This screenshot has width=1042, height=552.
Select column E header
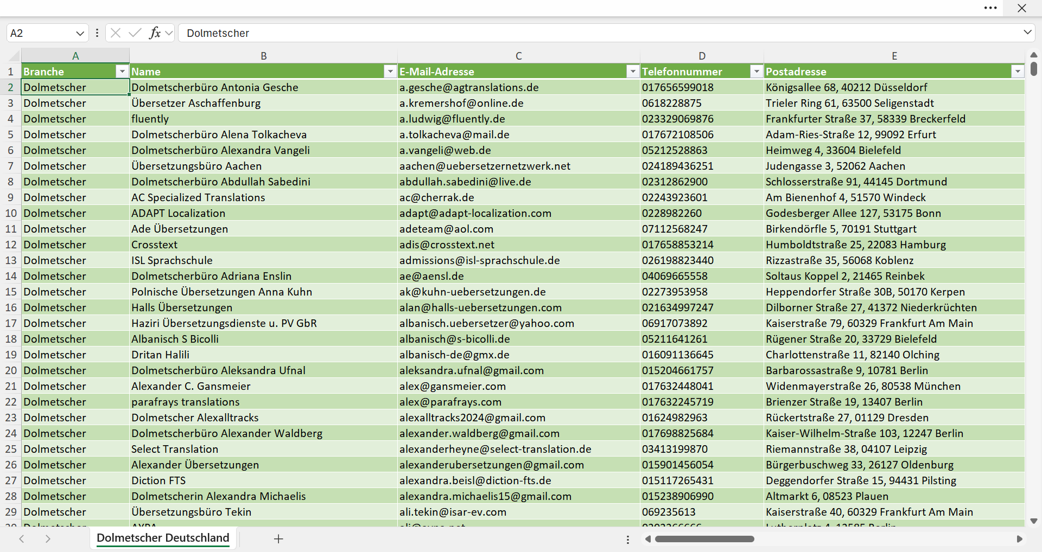coord(894,56)
